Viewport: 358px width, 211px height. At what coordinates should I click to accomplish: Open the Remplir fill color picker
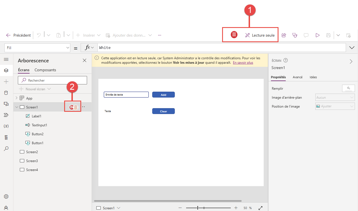point(348,88)
